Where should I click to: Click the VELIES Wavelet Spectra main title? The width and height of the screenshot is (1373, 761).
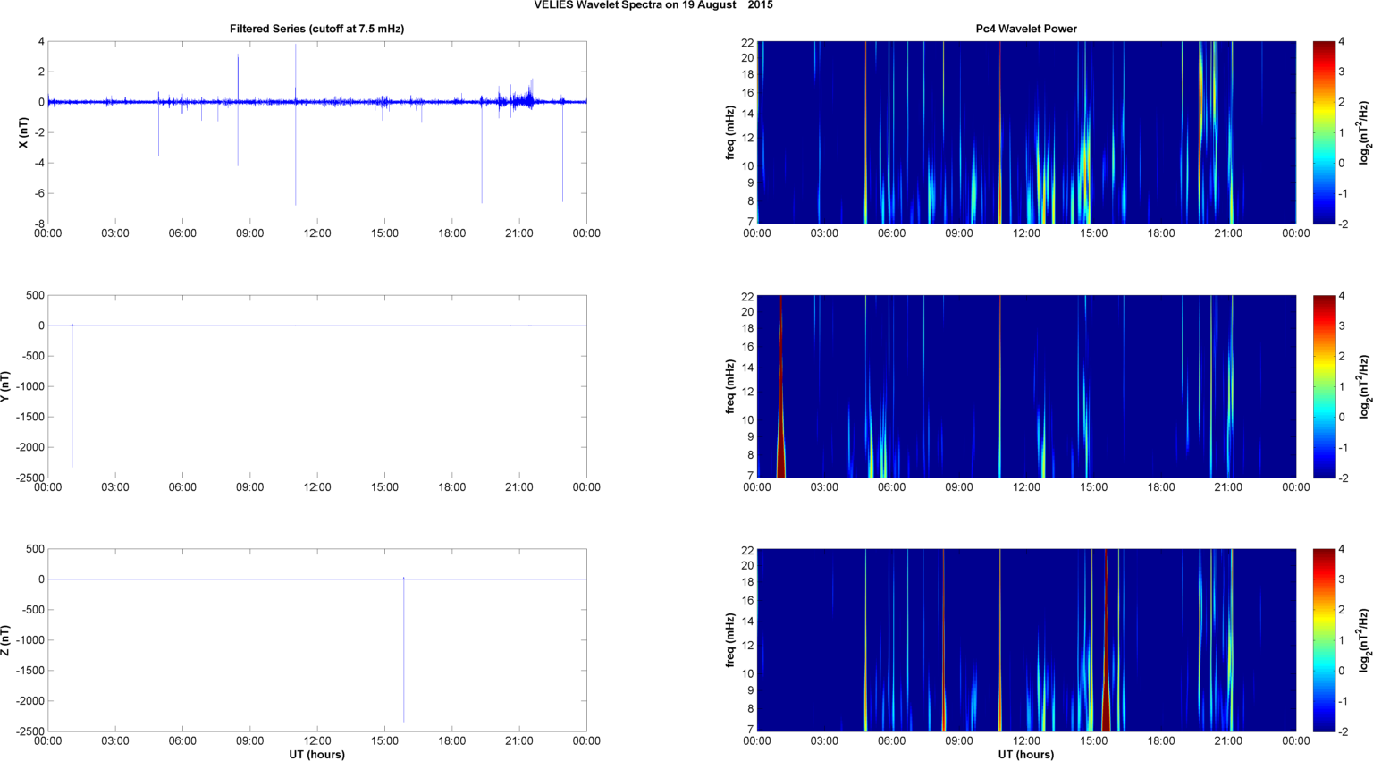click(653, 5)
